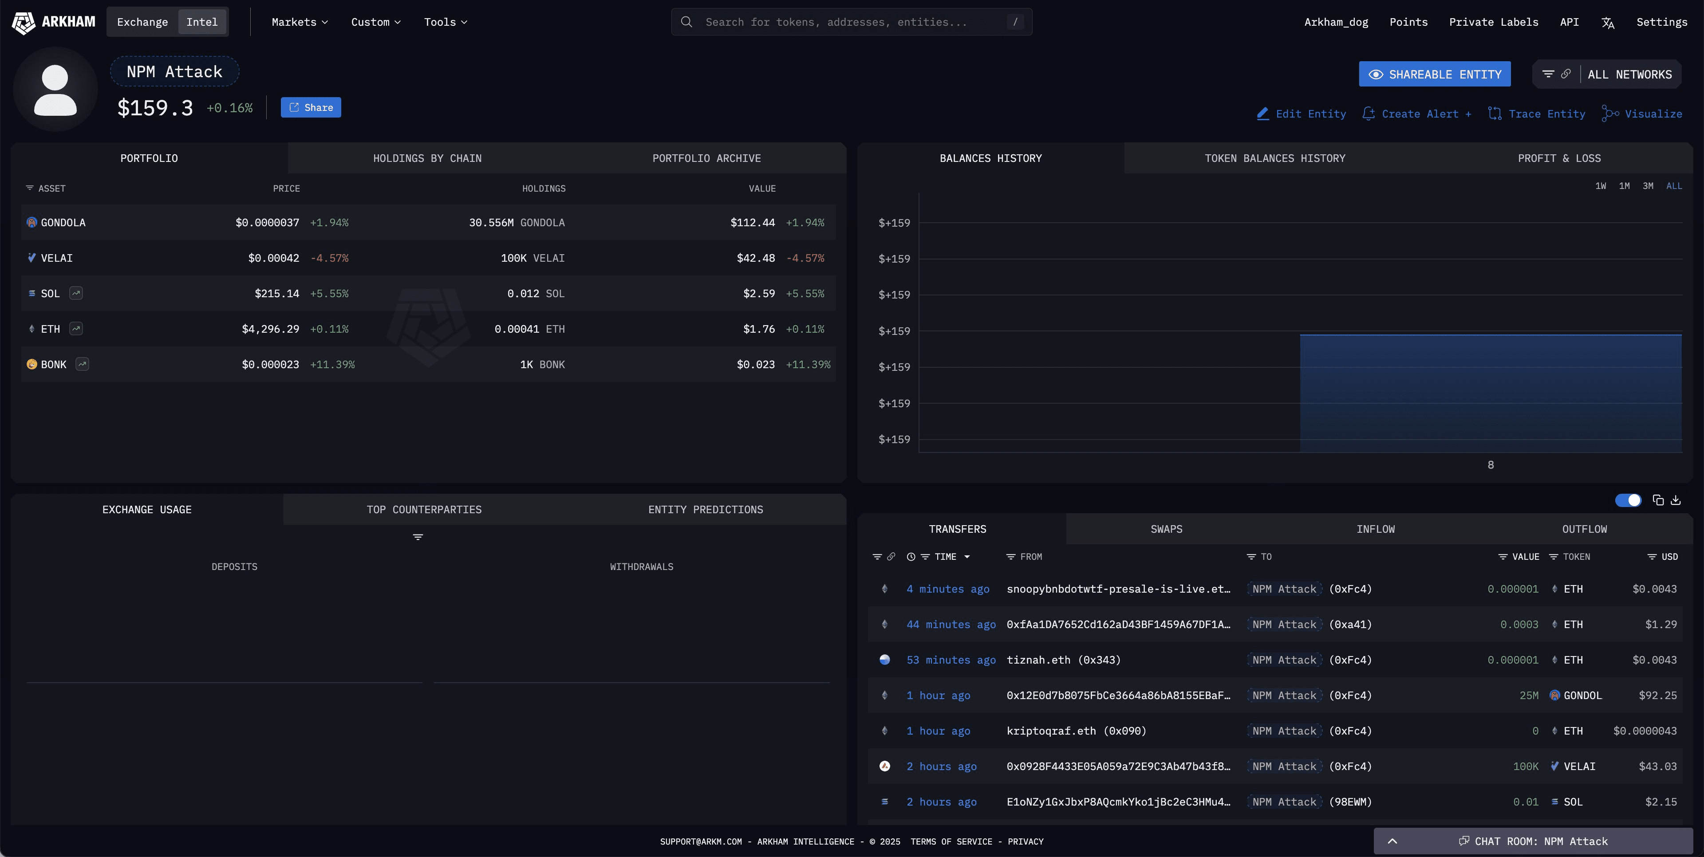Click the network filter icon beside All Networks

coord(1548,74)
